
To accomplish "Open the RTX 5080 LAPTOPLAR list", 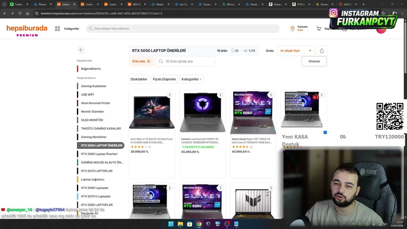I will [97, 205].
